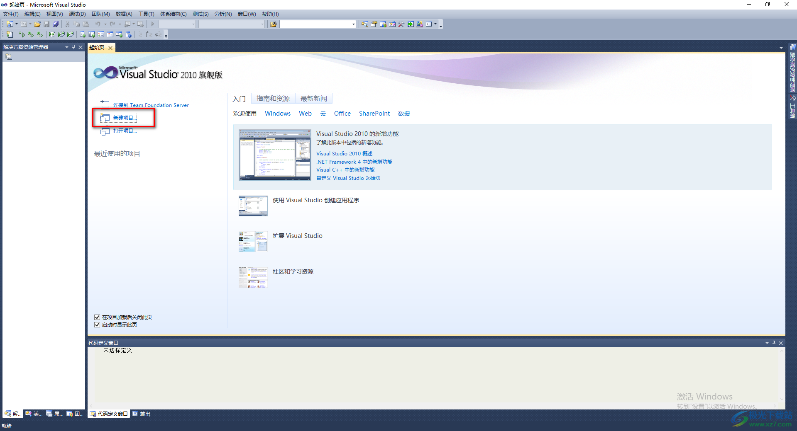797x431 pixels.
Task: Click the Save disk icon in toolbar
Action: click(x=46, y=24)
